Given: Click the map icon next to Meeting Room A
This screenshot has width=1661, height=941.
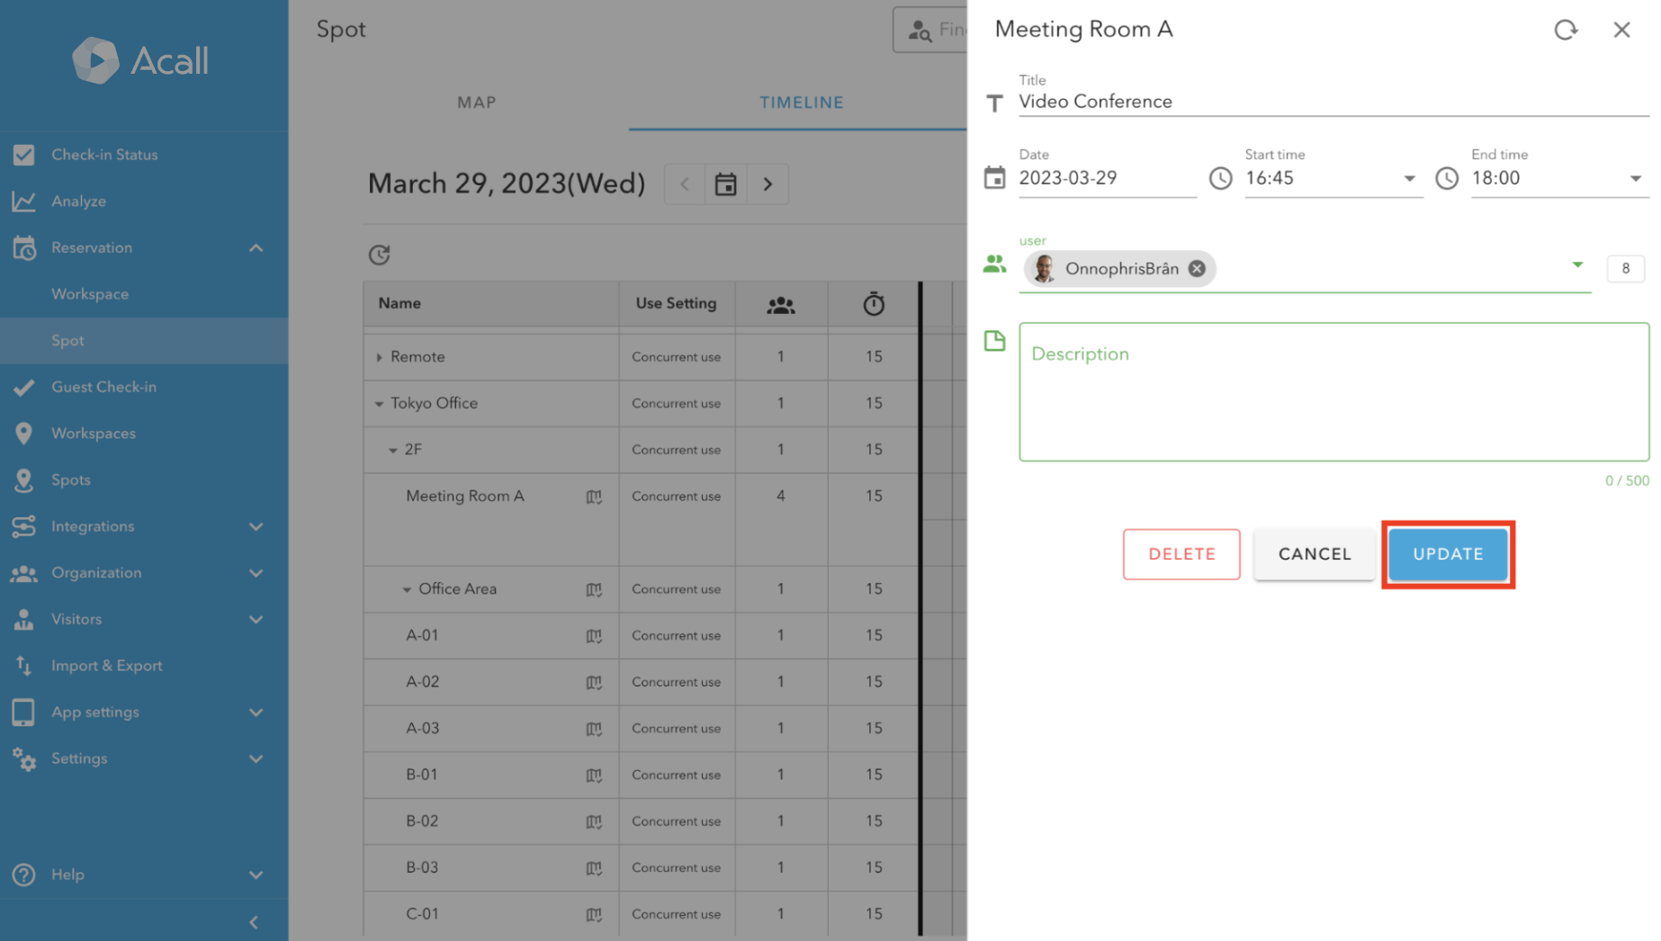Looking at the screenshot, I should [x=594, y=496].
